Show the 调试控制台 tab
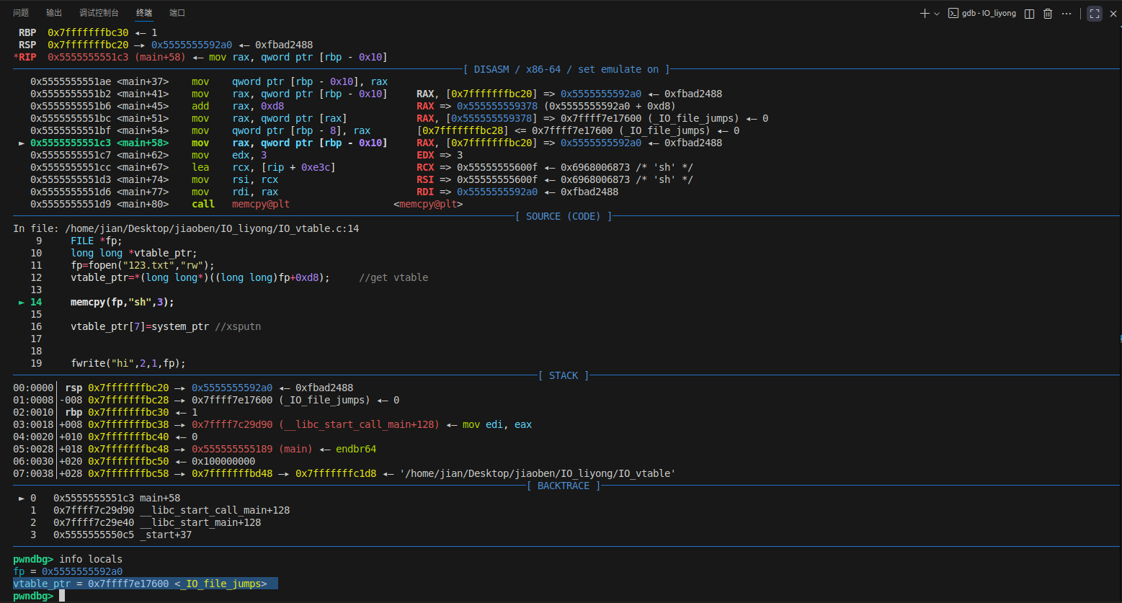 coord(99,13)
